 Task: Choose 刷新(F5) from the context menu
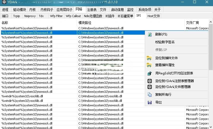point(177,34)
